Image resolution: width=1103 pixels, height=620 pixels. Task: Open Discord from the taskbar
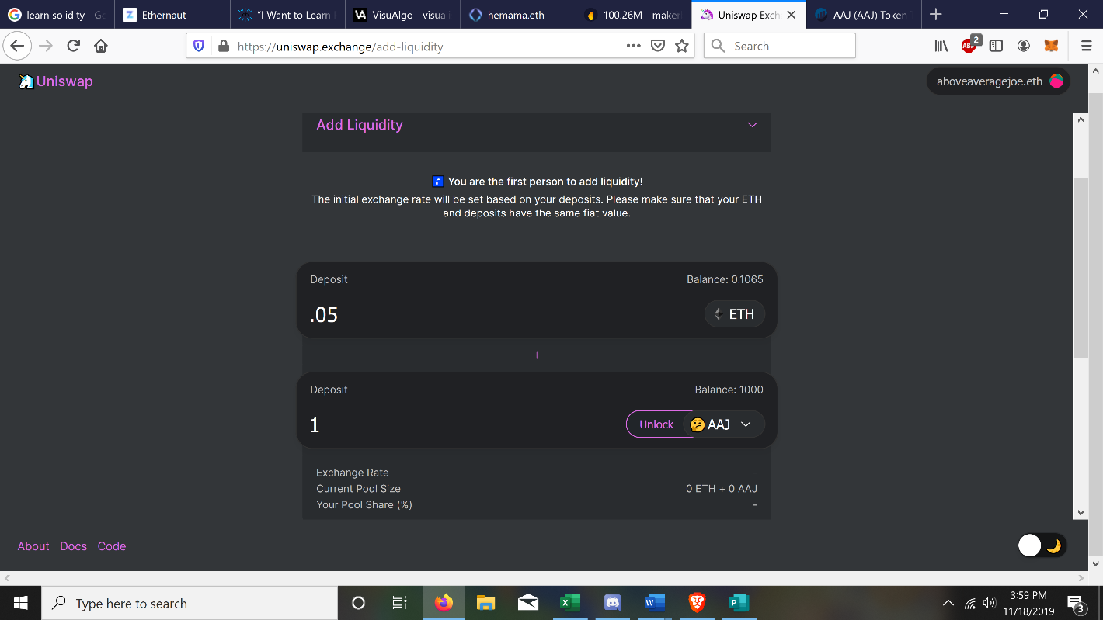612,603
